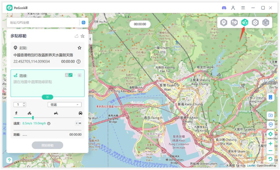The height and width of the screenshot is (170, 280).
Task: Select the multi-spot movement mode icon
Action: coord(244,23)
